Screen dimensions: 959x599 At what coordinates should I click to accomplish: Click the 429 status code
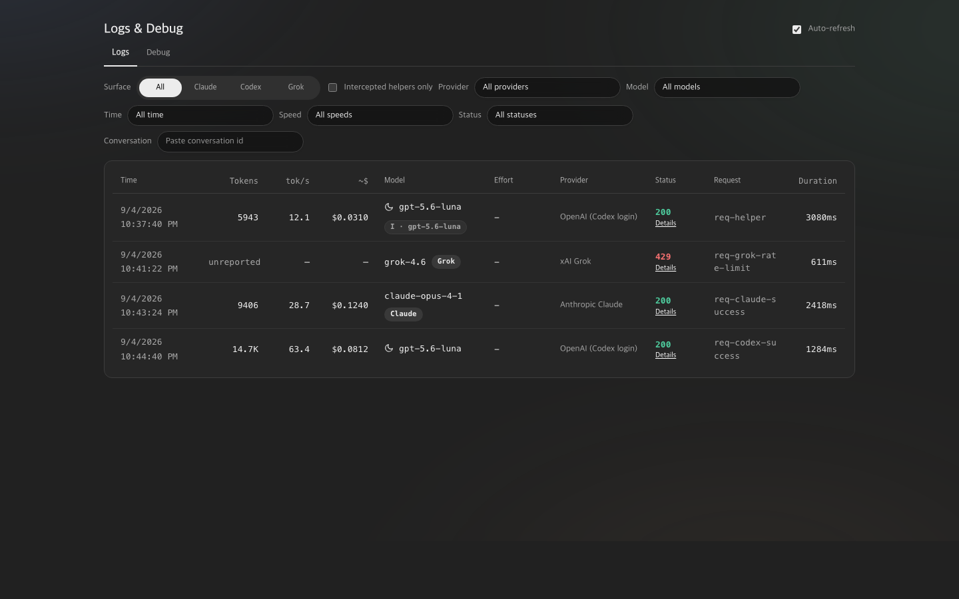point(663,257)
